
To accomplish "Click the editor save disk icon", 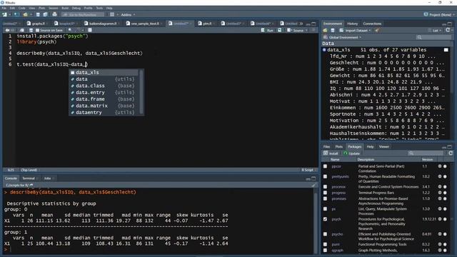I will 31,30.
